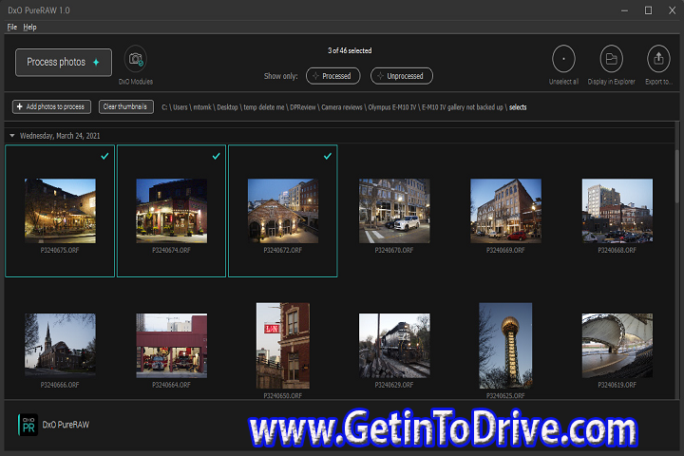Collapse the Wednesday, March 24, 2021 group
The height and width of the screenshot is (456, 684).
tap(12, 136)
